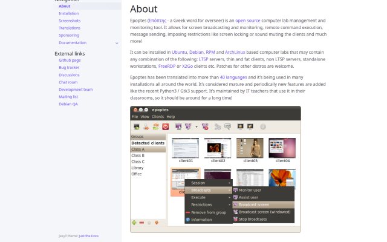The image size is (387, 242).
Task: Click icon beside Broadcast screen (windowed)
Action: (x=235, y=212)
